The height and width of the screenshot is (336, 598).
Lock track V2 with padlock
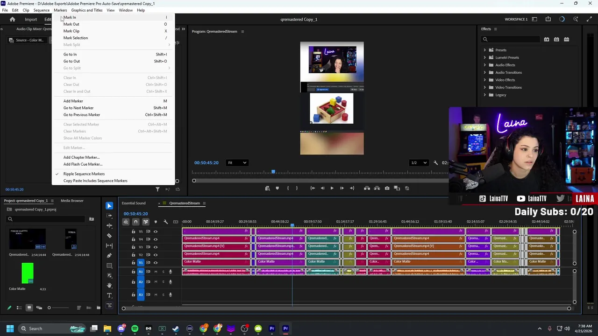click(133, 255)
